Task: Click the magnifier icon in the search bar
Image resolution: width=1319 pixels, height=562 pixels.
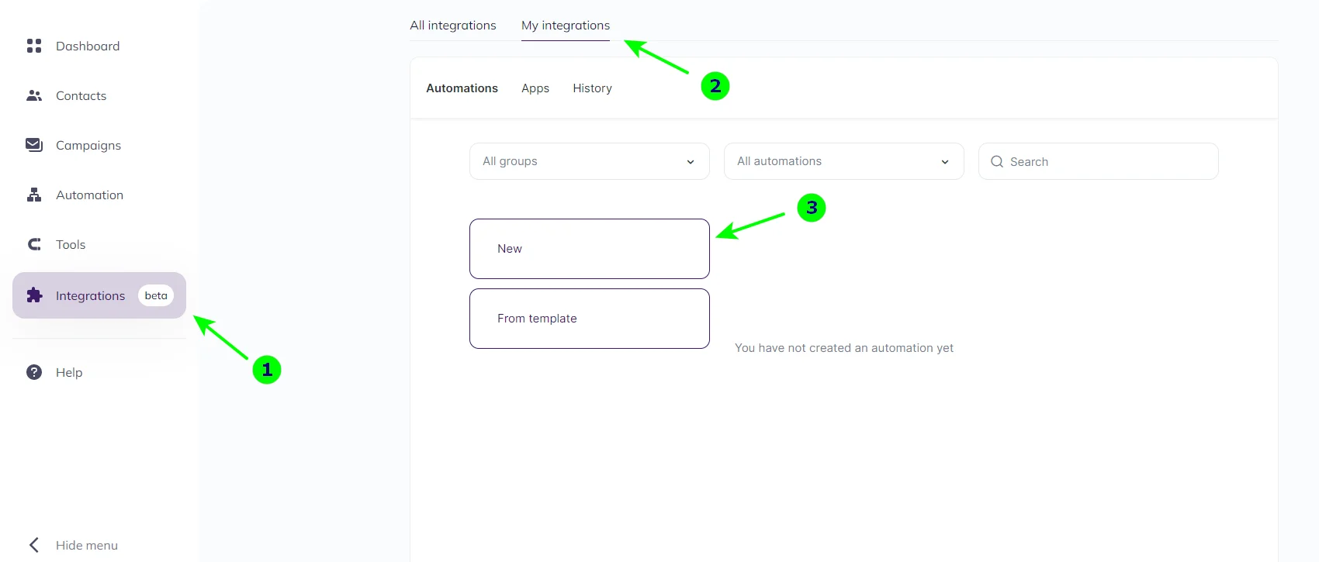Action: point(997,161)
